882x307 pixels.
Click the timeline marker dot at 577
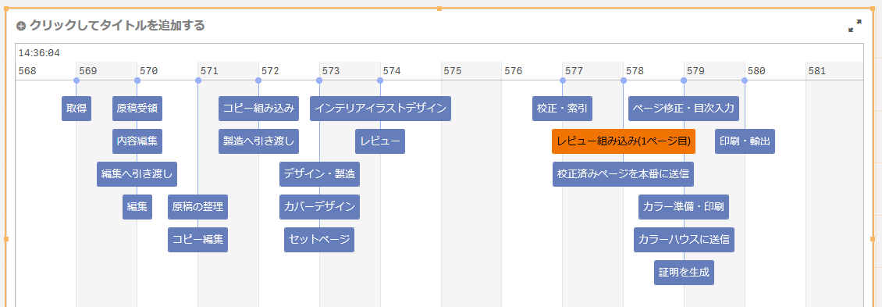coord(563,80)
